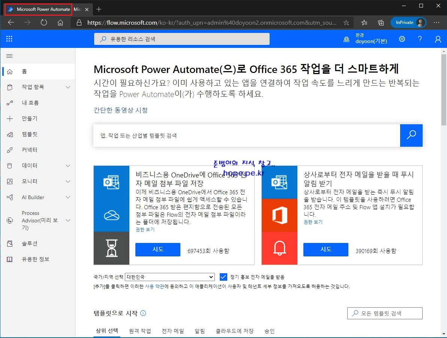Viewport: 447px width, 338px height.
Task: Click the orange Office 365 logo tile
Action: click(279, 215)
